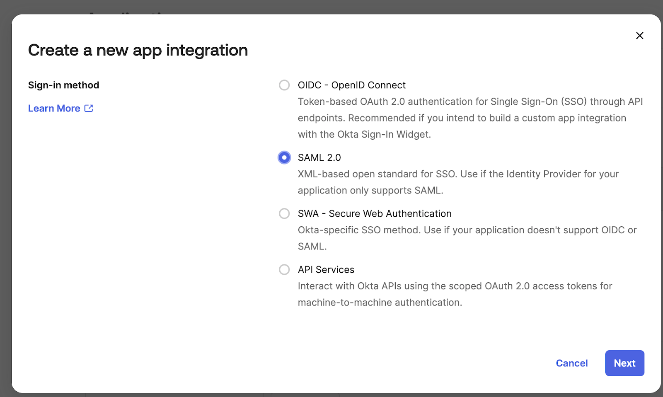Select the SAML 2.0 radio button
This screenshot has height=397, width=663.
pyautogui.click(x=284, y=157)
